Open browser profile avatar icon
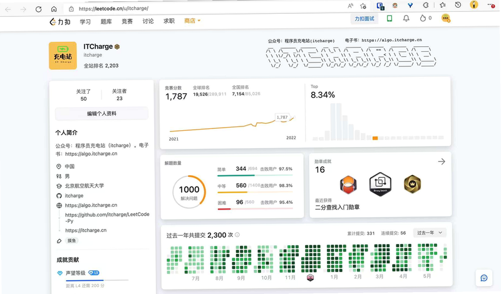Screen dimensions: 501x294 coord(474,4)
